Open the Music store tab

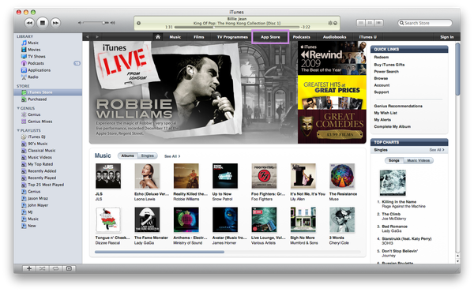tap(175, 37)
